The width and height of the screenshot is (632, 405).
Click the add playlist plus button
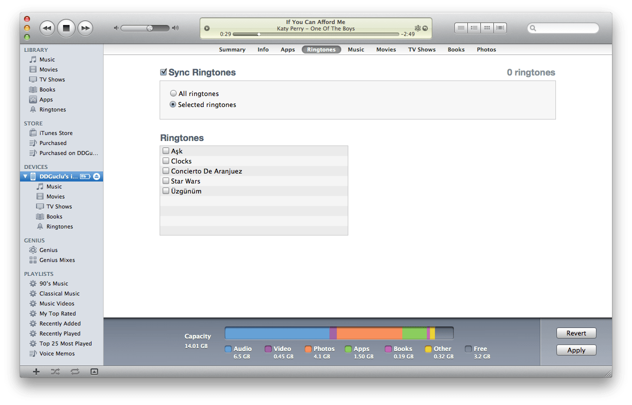coord(36,371)
